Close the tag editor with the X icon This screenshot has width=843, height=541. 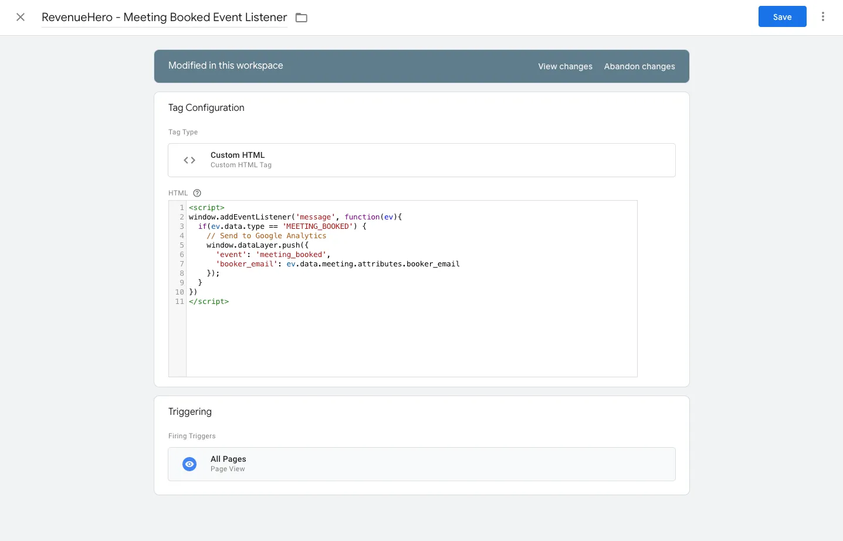21,17
